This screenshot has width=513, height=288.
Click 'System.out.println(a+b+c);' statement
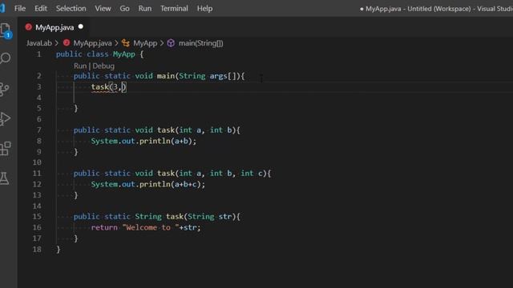tap(147, 184)
